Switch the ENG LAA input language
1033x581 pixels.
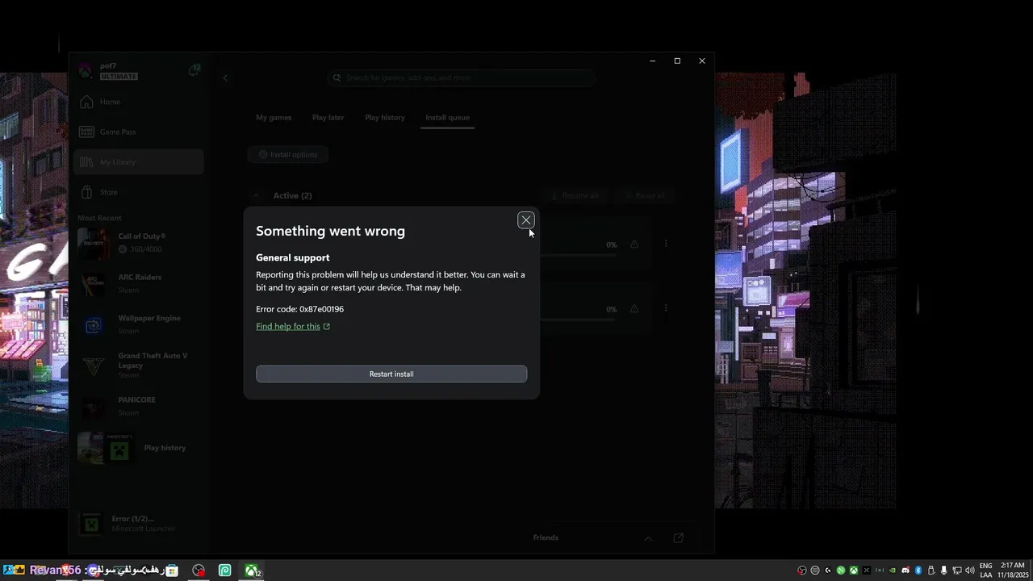pyautogui.click(x=986, y=571)
